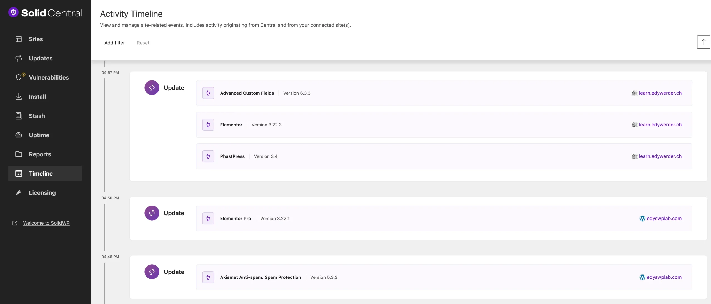
Task: Click the scroll-to-top arrow button
Action: tap(703, 42)
